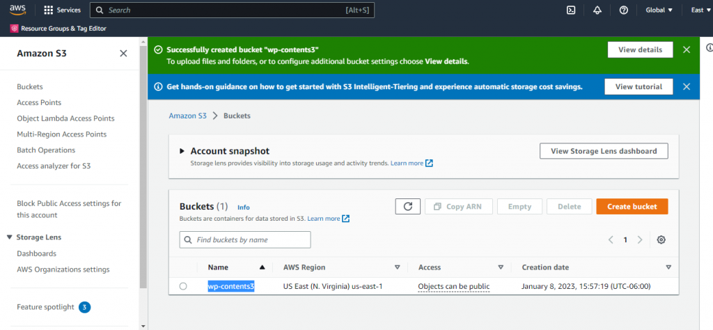Open the wp-contents3 bucket link

pyautogui.click(x=231, y=286)
